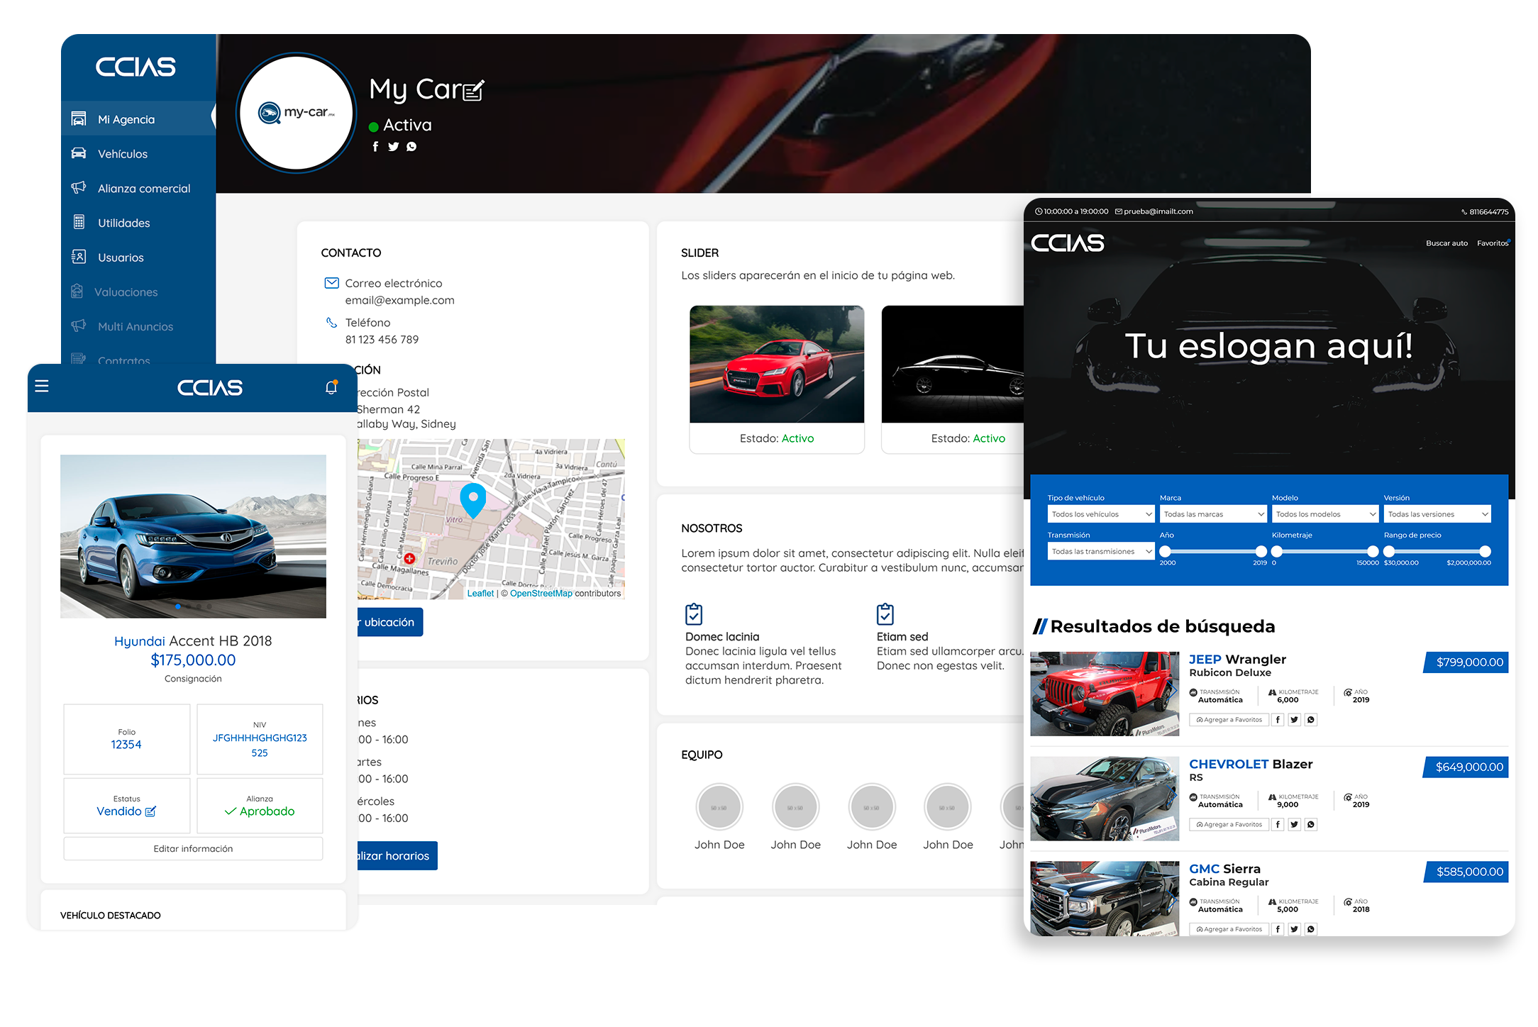This screenshot has height=1027, width=1538.
Task: Click Mi Agencia menu item
Action: pyautogui.click(x=126, y=119)
